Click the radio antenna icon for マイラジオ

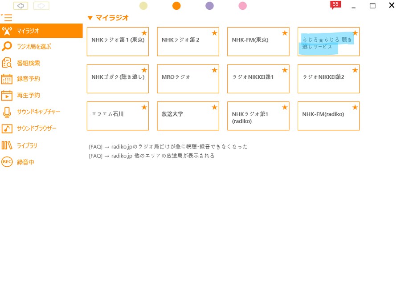tap(7, 31)
